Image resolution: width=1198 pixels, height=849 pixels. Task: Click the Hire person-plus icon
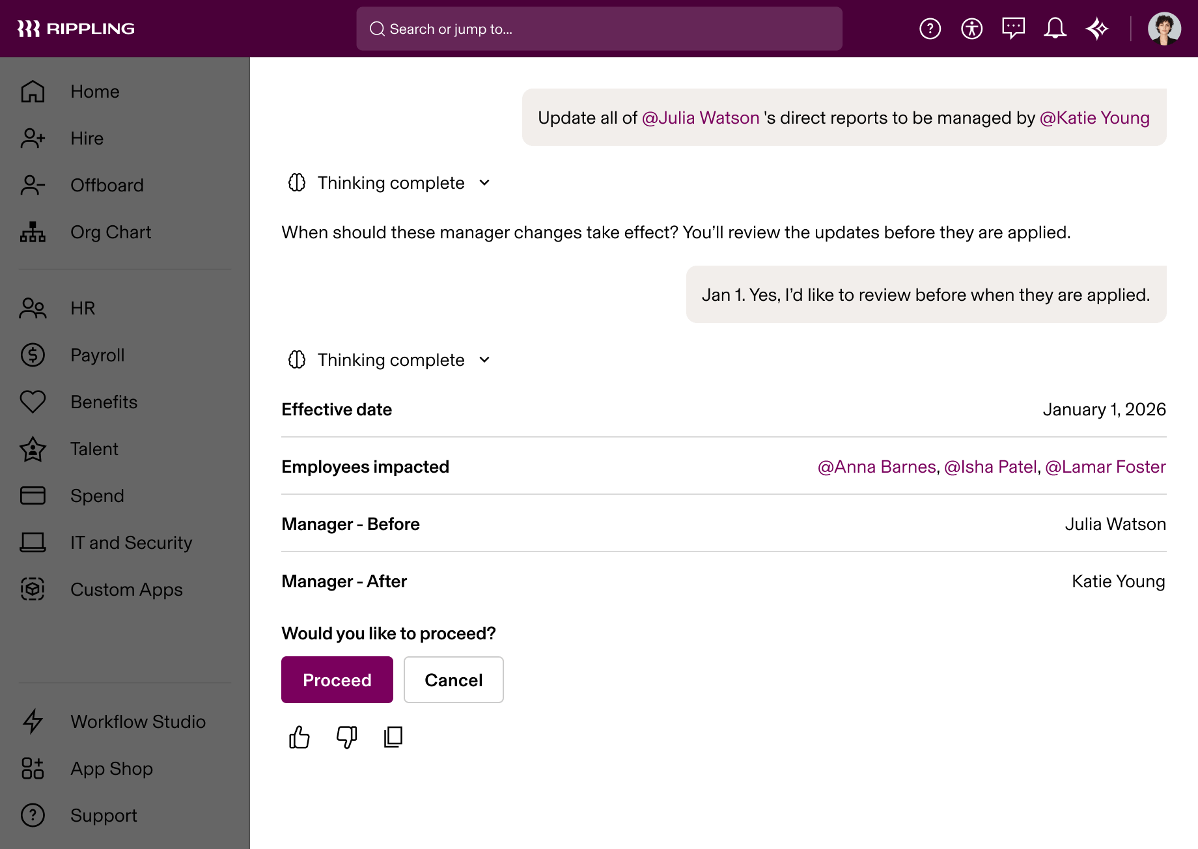click(33, 139)
